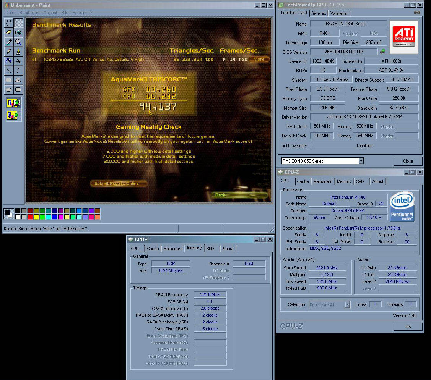
Task: Choose the Pencil tool in Paint
Action: click(9, 51)
